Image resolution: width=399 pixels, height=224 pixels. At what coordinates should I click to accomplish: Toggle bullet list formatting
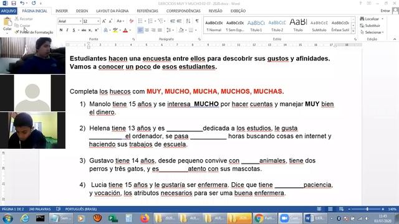[x=140, y=21]
